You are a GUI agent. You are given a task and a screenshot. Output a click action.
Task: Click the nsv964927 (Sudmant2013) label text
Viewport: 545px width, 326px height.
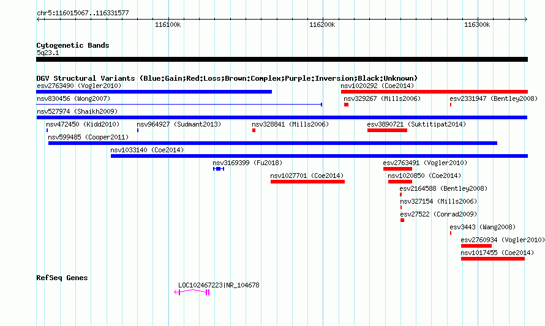179,124
